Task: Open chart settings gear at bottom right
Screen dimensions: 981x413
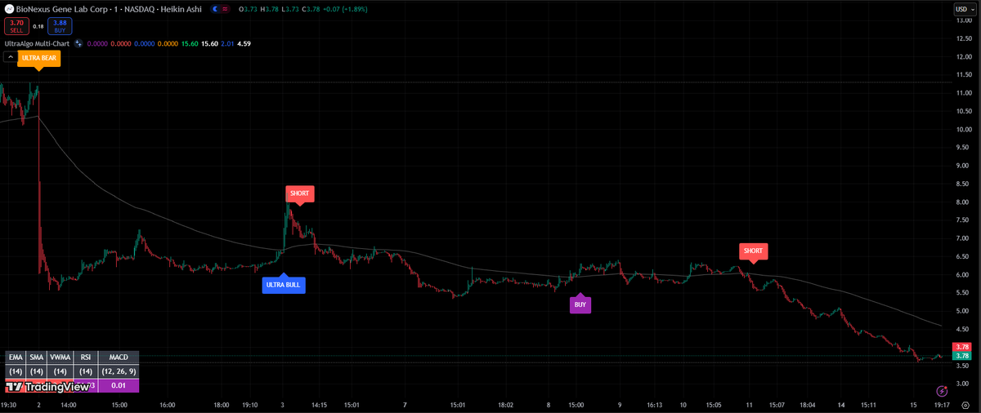Action: (965, 405)
